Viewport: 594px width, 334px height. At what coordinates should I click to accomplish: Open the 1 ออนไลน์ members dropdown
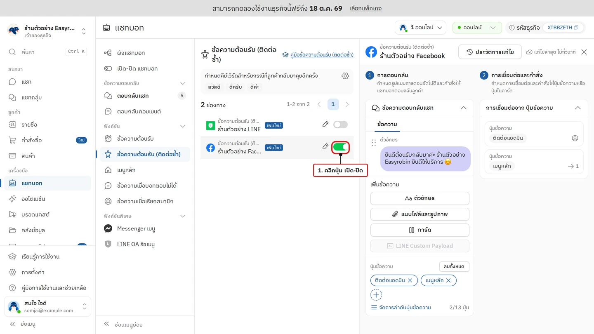(420, 28)
